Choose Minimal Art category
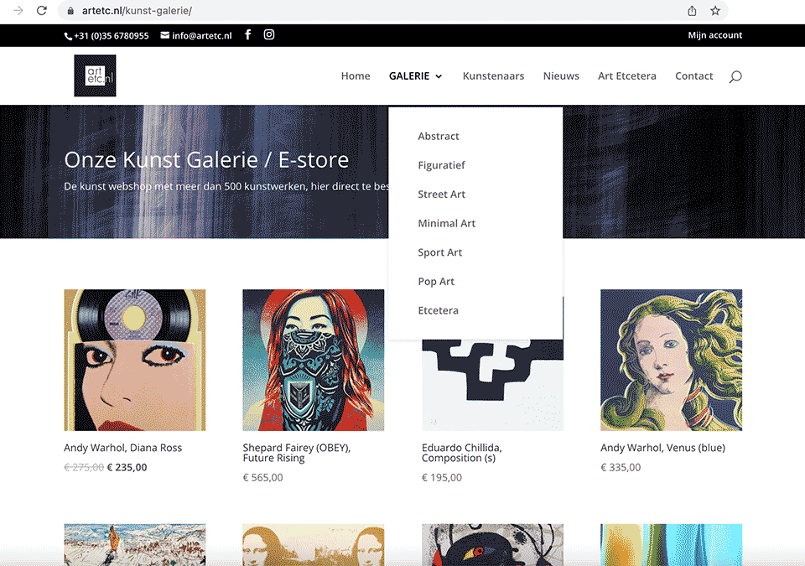The width and height of the screenshot is (805, 566). coord(447,223)
